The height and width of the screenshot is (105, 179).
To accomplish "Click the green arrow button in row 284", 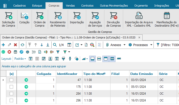I will coord(26,94).
